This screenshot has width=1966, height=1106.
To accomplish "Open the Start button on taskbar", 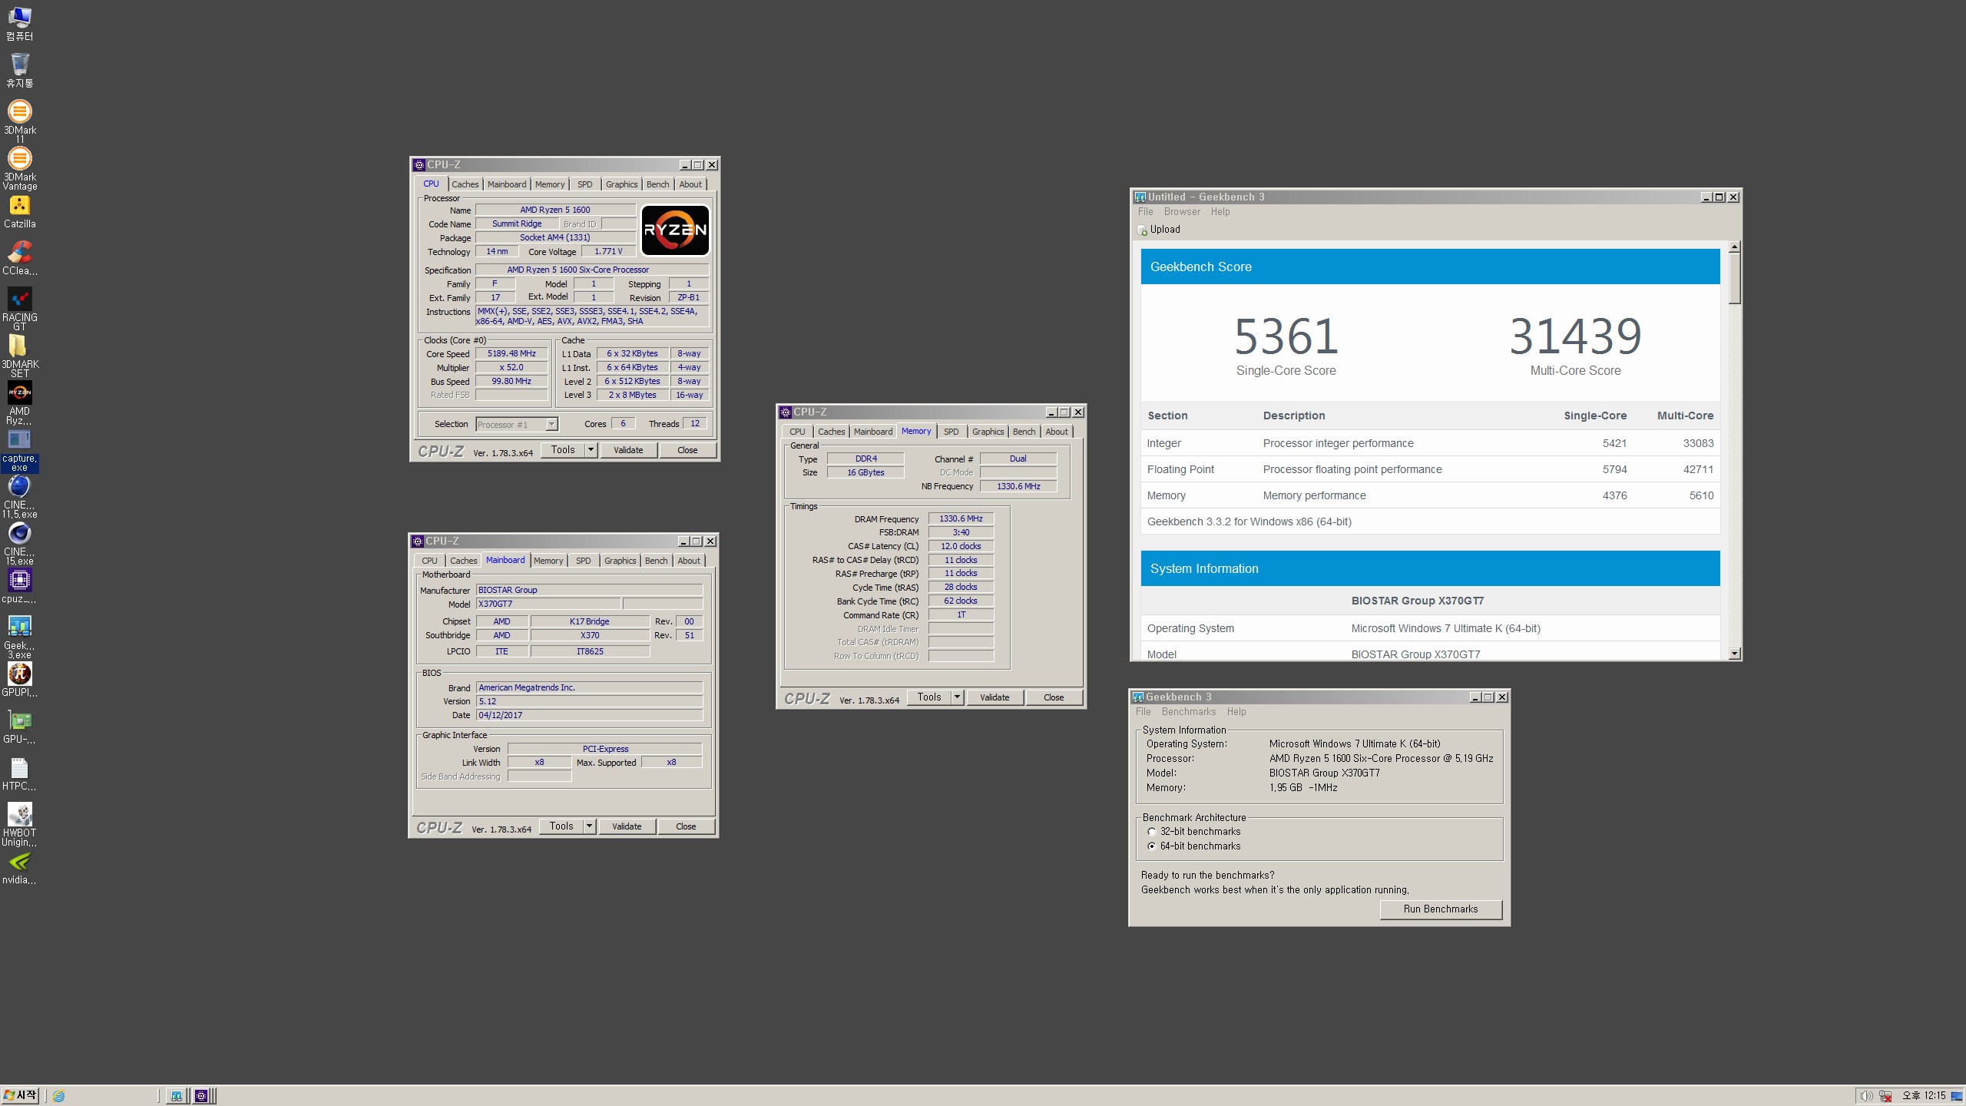I will pos(21,1096).
